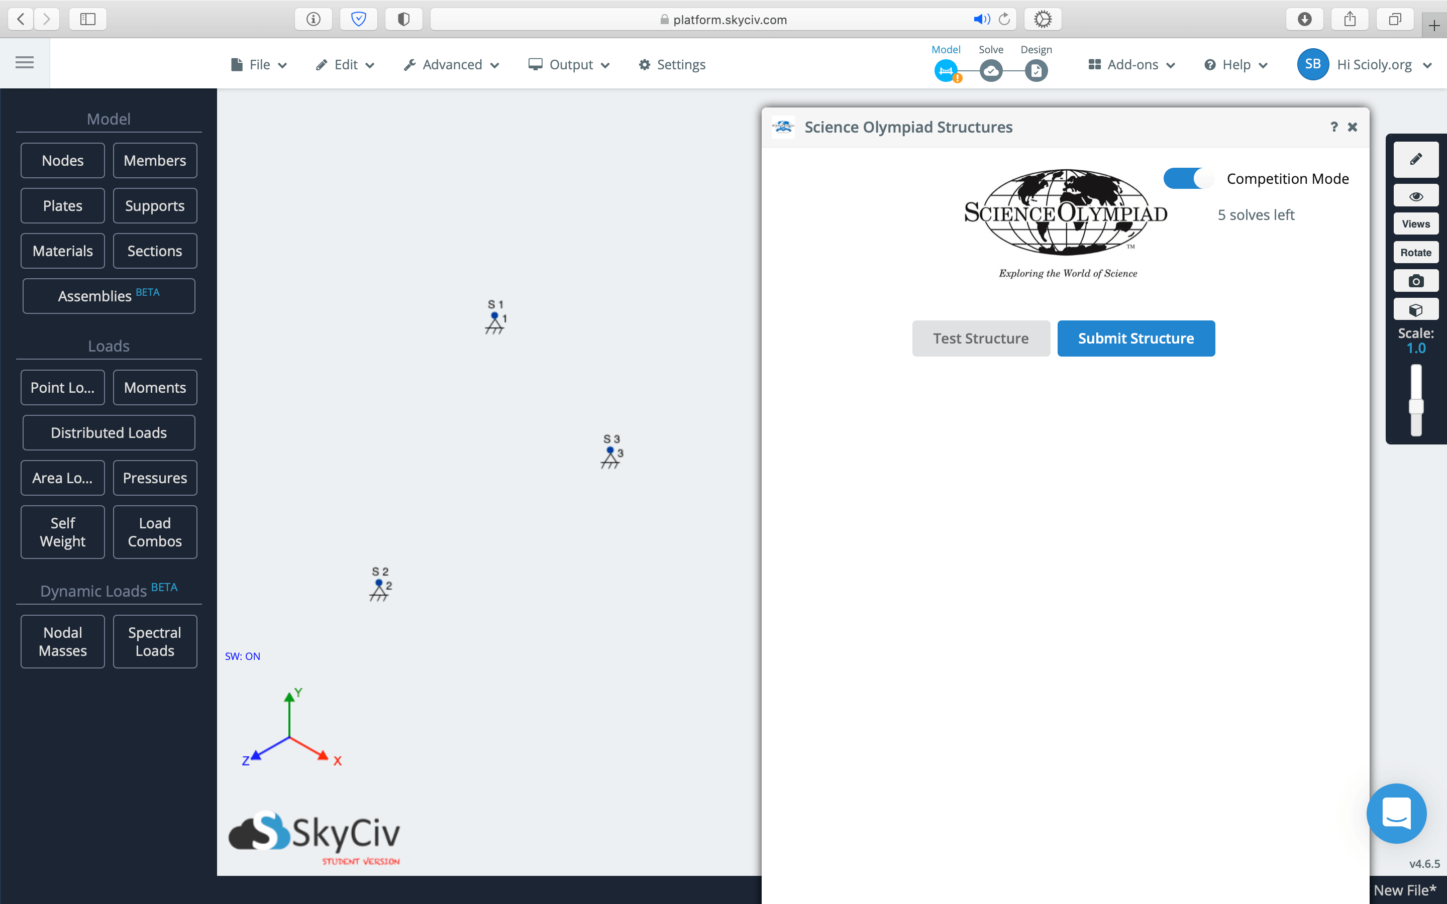
Task: Click the camera screenshot icon
Action: (x=1415, y=281)
